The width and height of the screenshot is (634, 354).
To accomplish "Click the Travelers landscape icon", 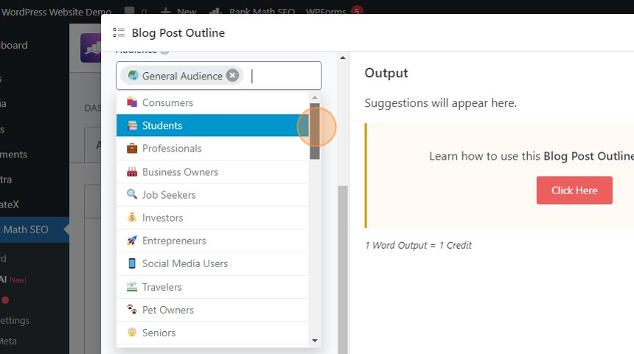I will pyautogui.click(x=132, y=287).
